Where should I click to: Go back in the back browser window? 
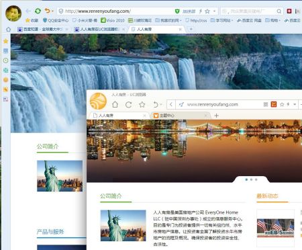(28, 11)
